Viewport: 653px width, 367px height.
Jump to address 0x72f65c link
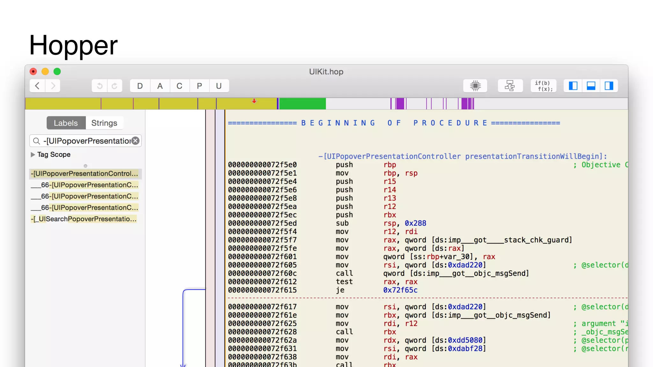coord(400,290)
